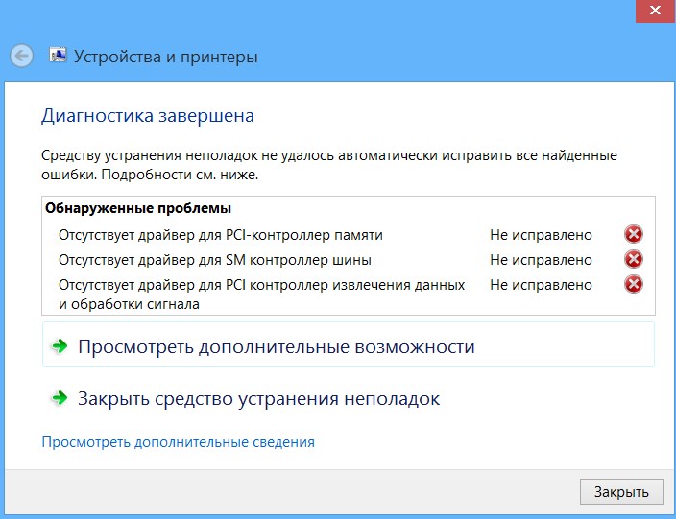The width and height of the screenshot is (676, 519).
Task: Click Не исправлено status for PCI-контроллер памяти
Action: pos(541,235)
